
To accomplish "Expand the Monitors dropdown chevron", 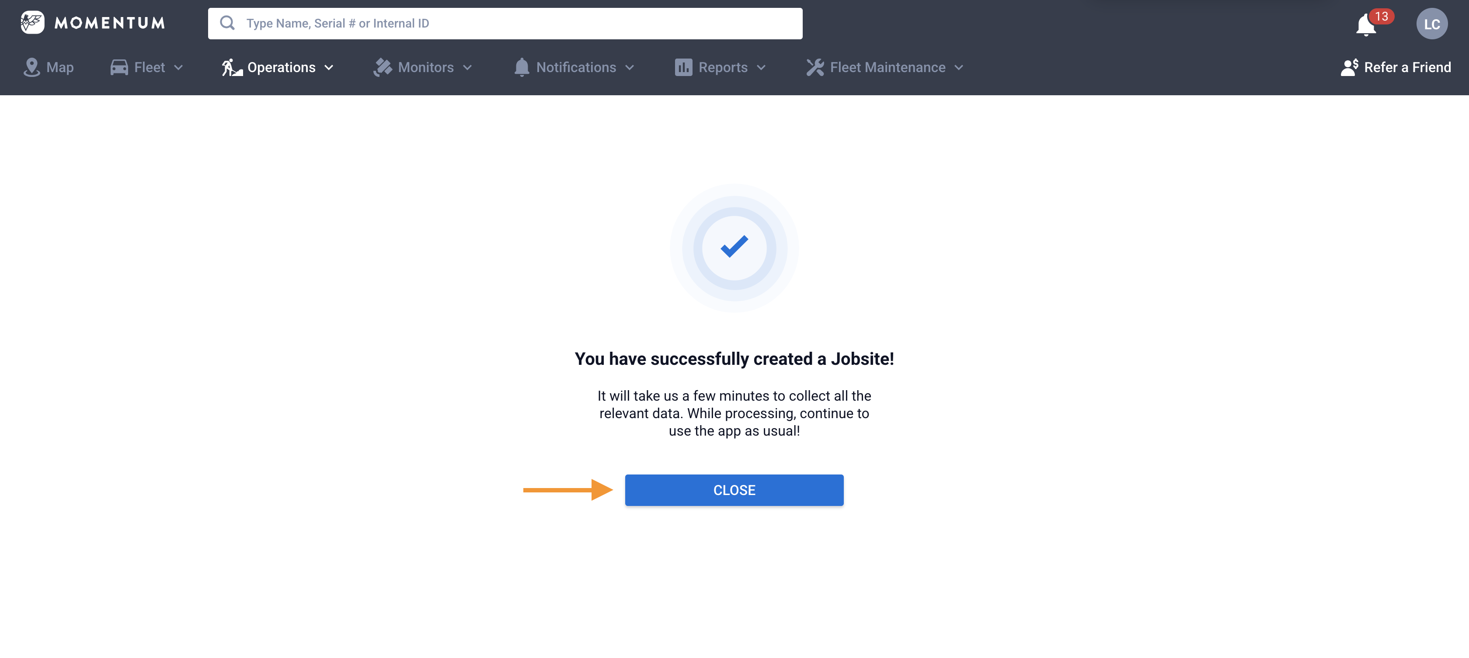I will pos(468,68).
